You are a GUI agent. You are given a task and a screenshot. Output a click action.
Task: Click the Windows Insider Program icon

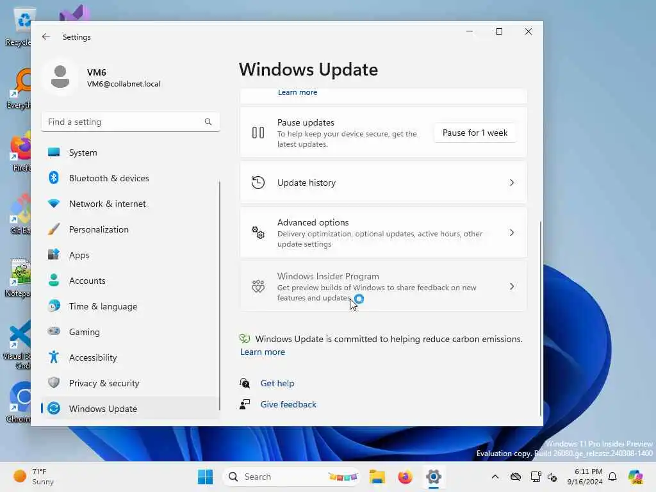(x=258, y=286)
